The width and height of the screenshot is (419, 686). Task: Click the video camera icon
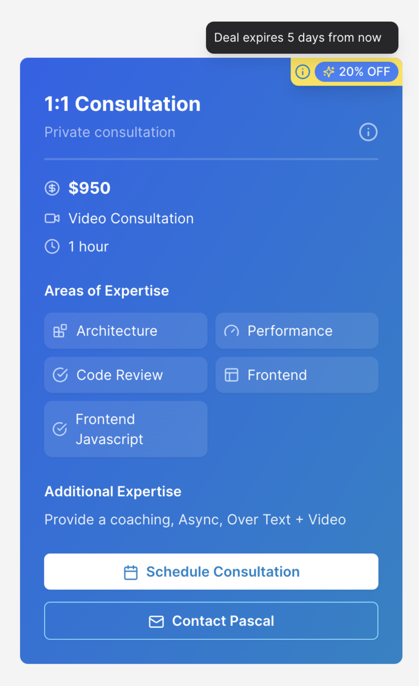[x=52, y=218]
